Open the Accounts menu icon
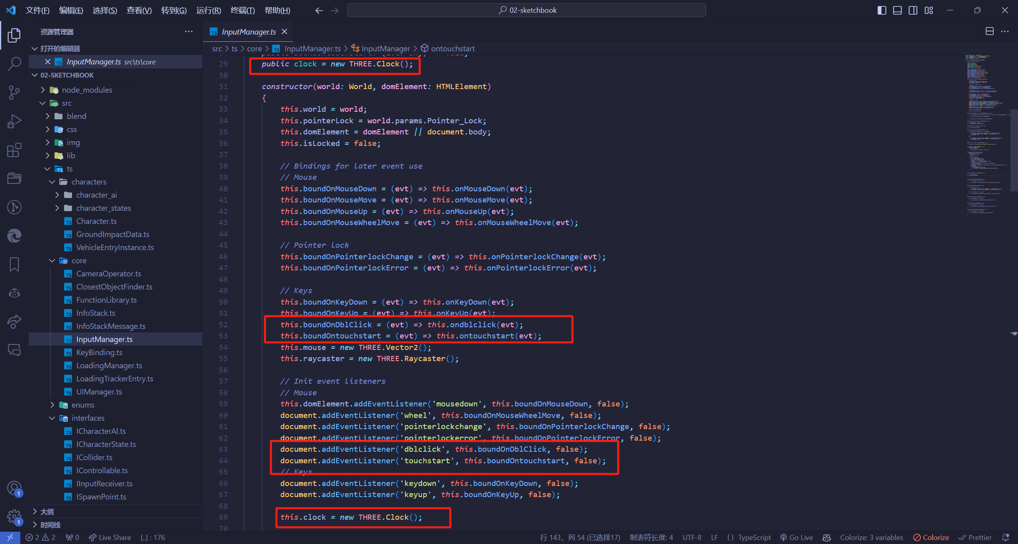This screenshot has height=544, width=1018. (14, 488)
